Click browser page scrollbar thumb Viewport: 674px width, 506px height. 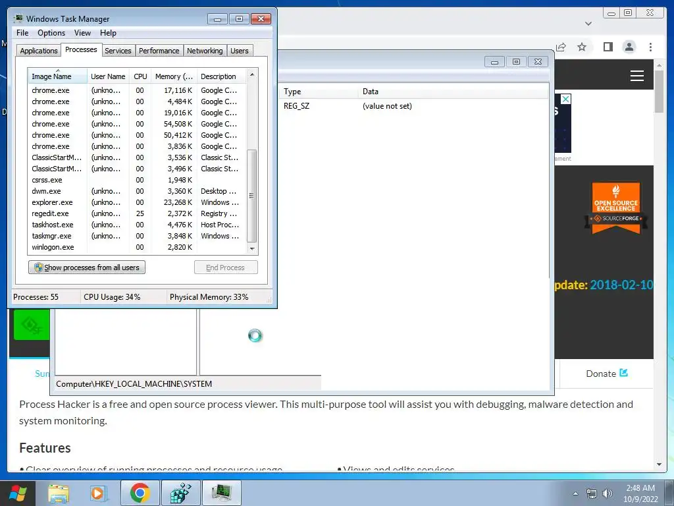pos(659,91)
